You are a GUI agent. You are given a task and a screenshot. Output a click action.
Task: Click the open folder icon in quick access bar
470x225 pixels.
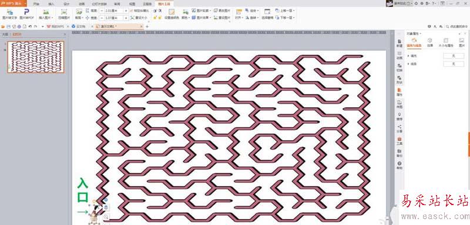[x=3, y=26]
